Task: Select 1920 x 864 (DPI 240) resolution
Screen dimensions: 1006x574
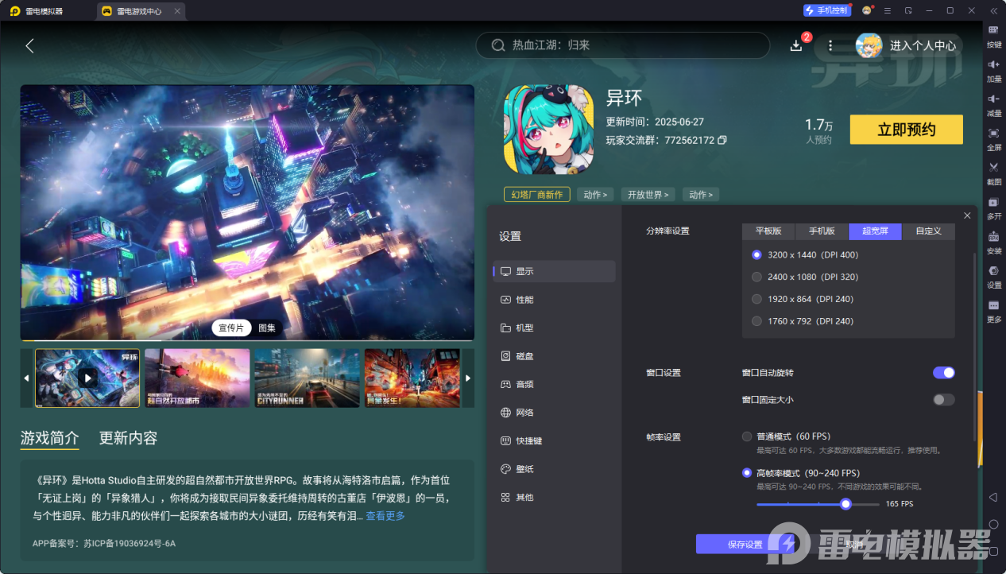Action: tap(756, 299)
